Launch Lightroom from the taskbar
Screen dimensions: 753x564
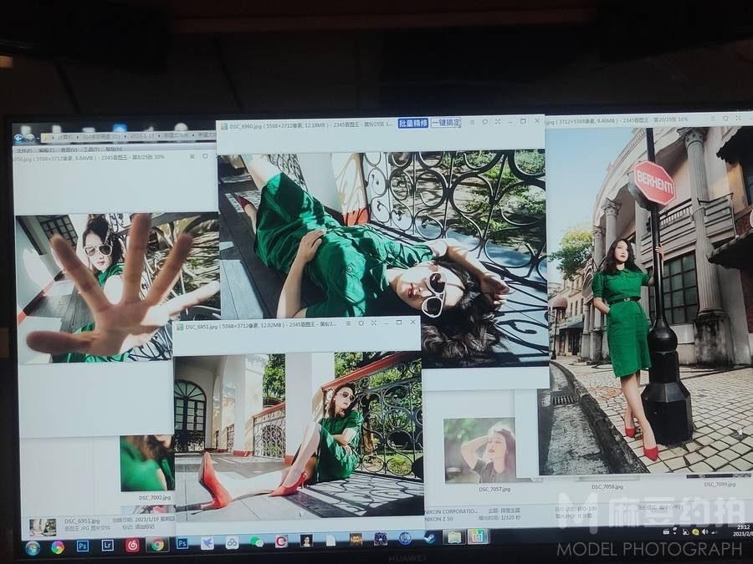point(108,546)
